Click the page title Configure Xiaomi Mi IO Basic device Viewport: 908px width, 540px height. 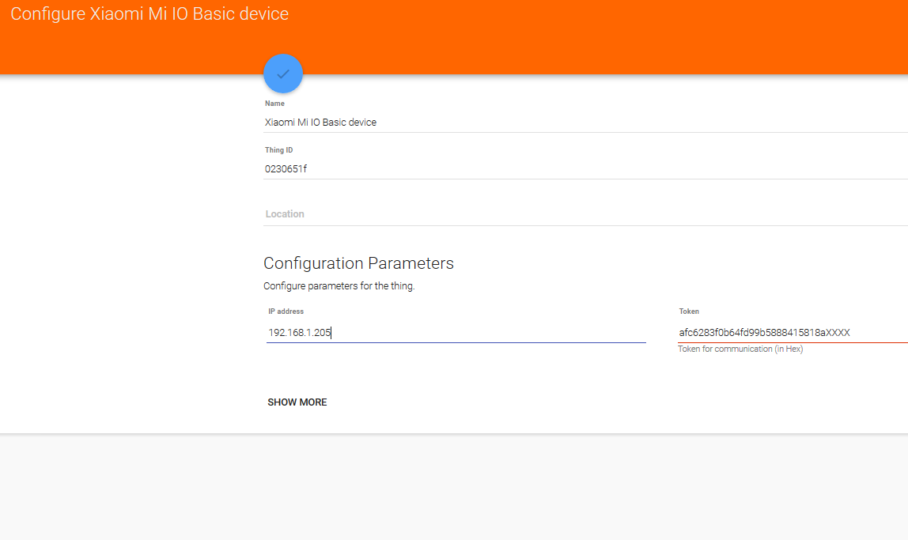(149, 14)
